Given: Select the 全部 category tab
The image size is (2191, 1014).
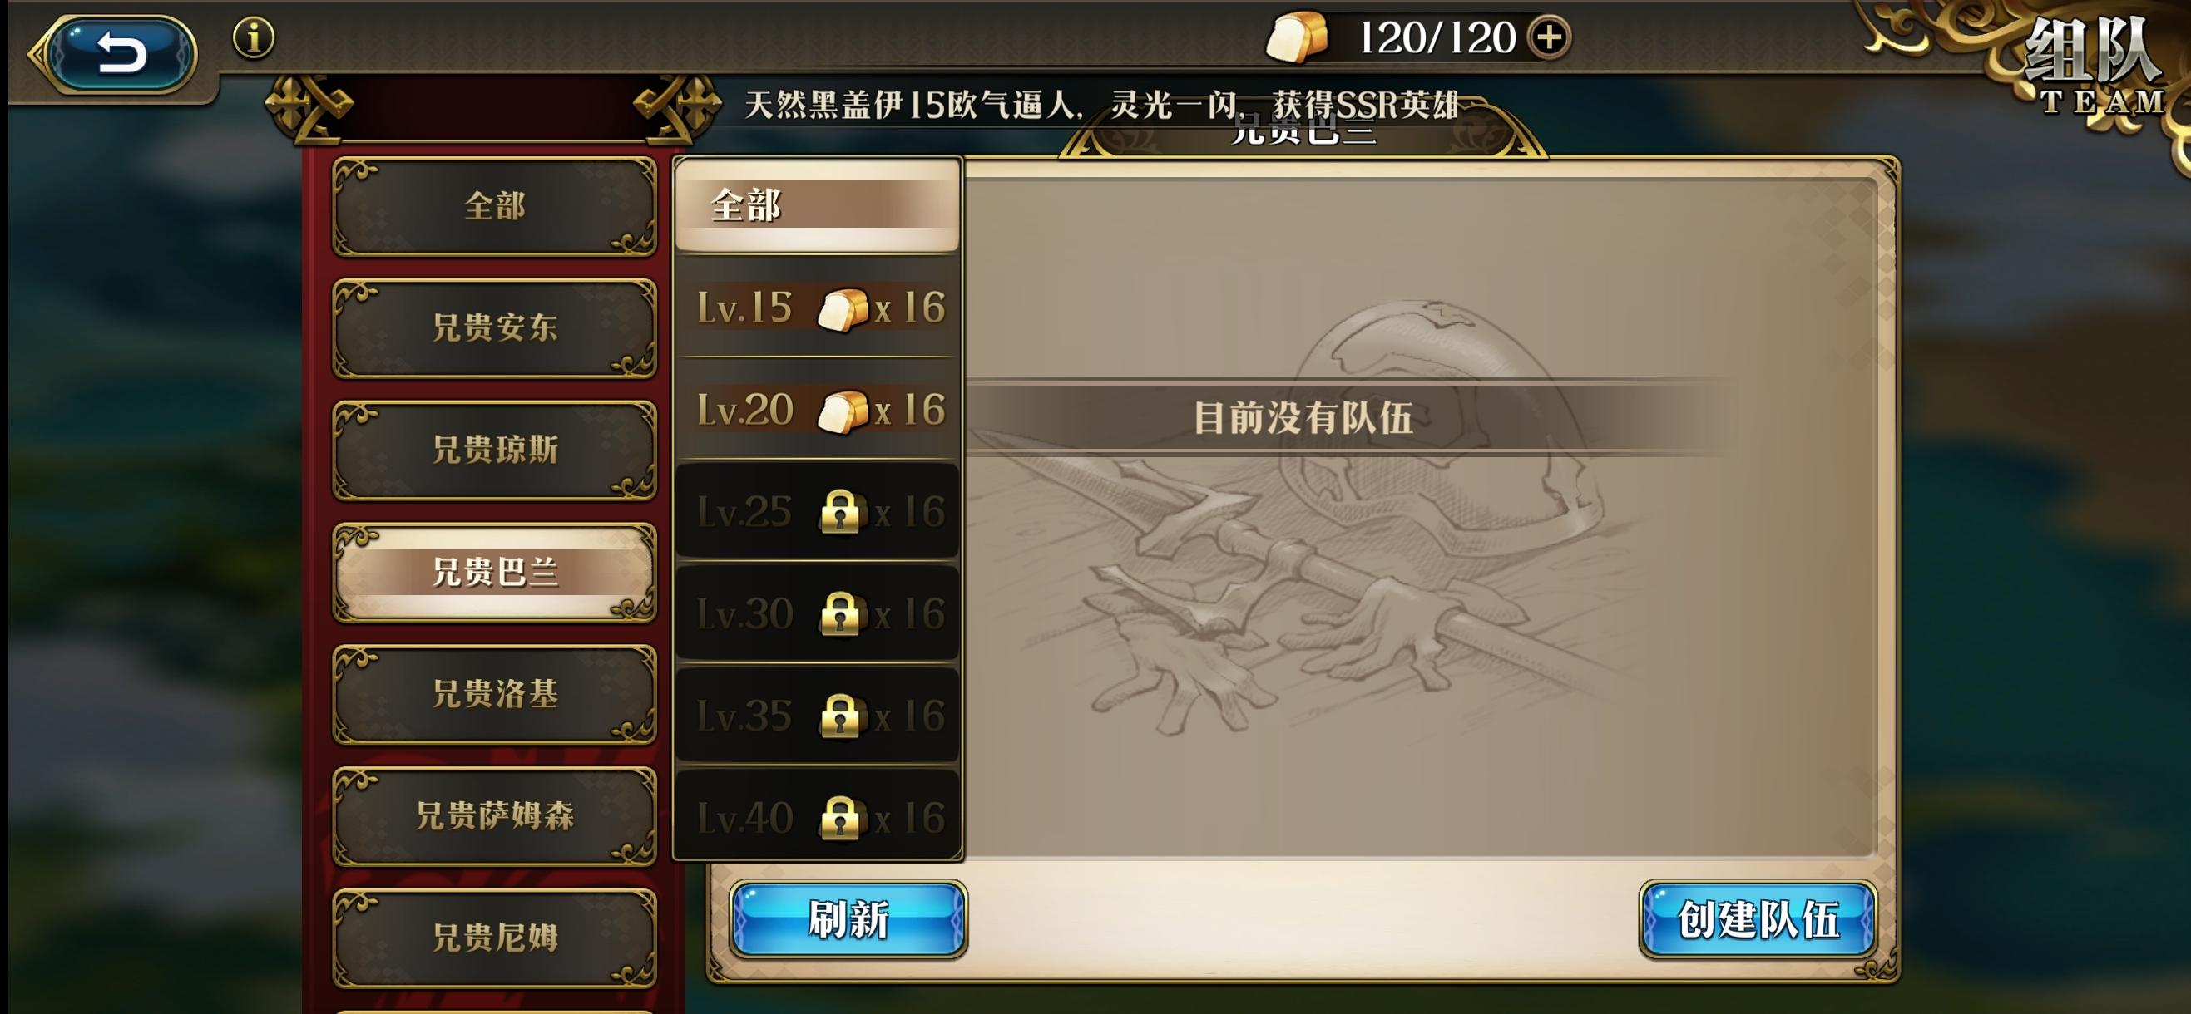Looking at the screenshot, I should pyautogui.click(x=494, y=205).
